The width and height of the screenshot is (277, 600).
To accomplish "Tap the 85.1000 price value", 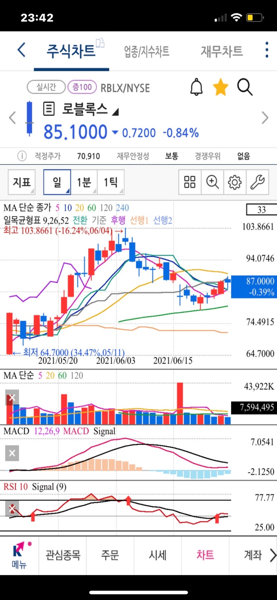I will click(x=76, y=132).
